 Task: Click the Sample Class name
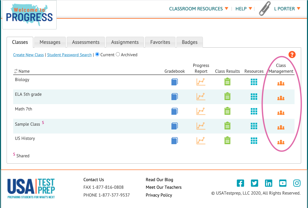(x=27, y=124)
